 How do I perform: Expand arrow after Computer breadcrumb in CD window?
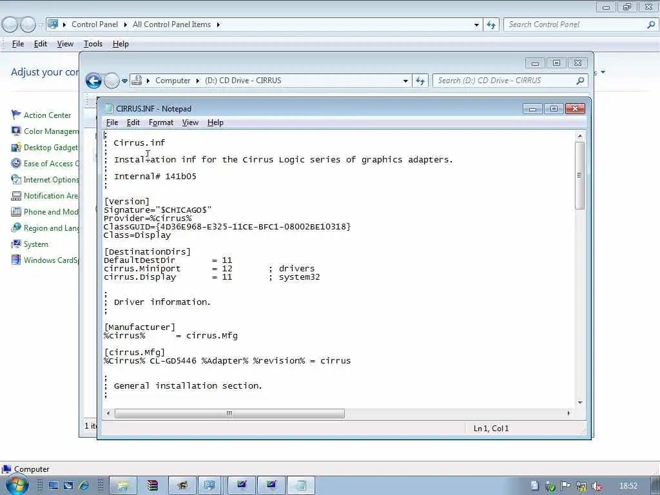[197, 81]
